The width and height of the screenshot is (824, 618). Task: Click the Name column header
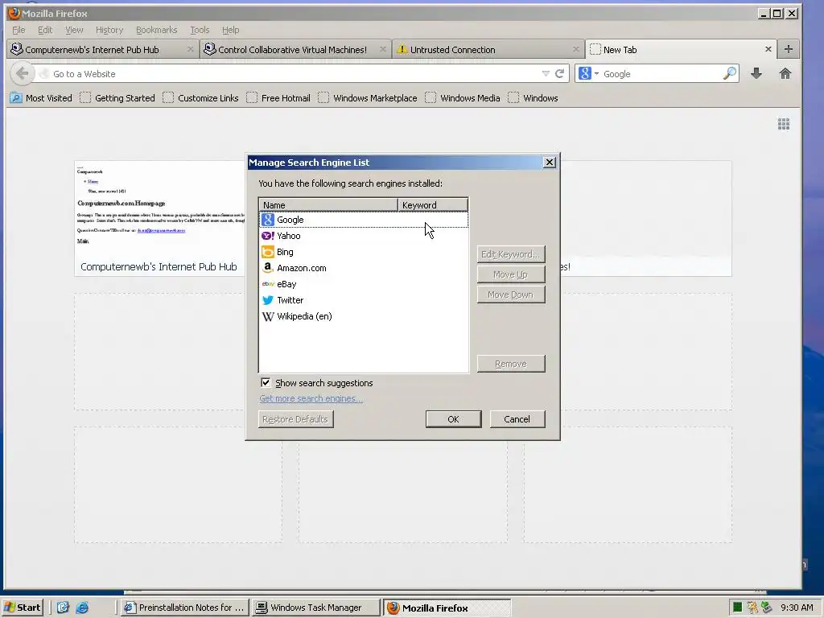328,205
